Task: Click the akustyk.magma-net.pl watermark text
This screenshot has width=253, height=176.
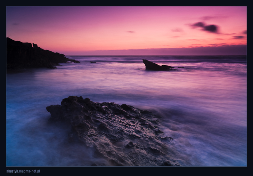Action: pos(23,171)
